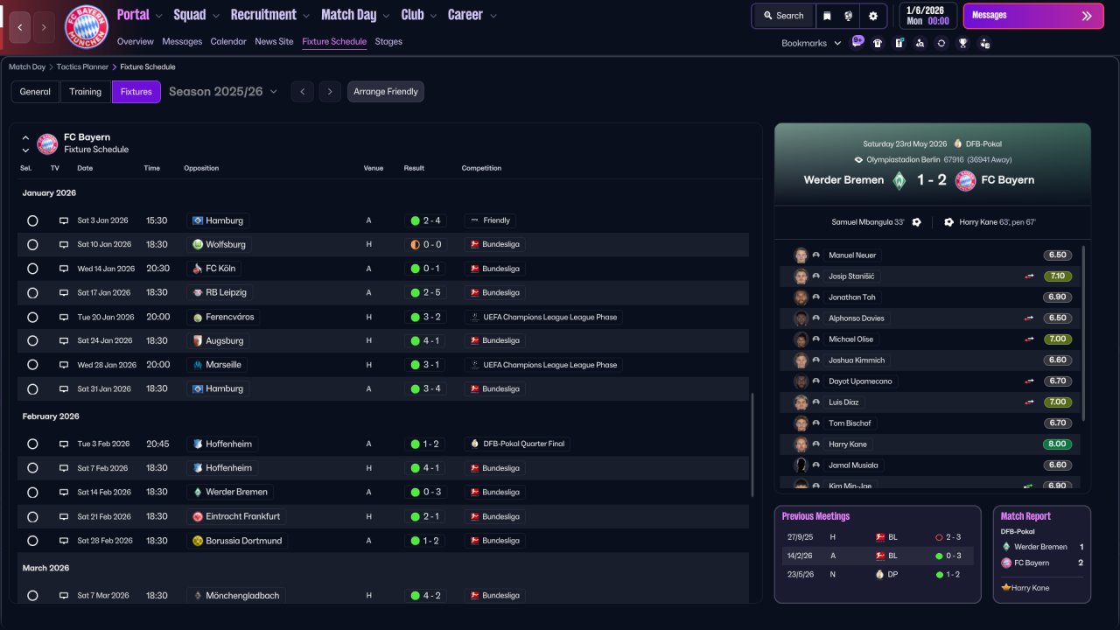Screen dimensions: 1120x630
Task: Switch to the Overview tab
Action: pos(135,42)
